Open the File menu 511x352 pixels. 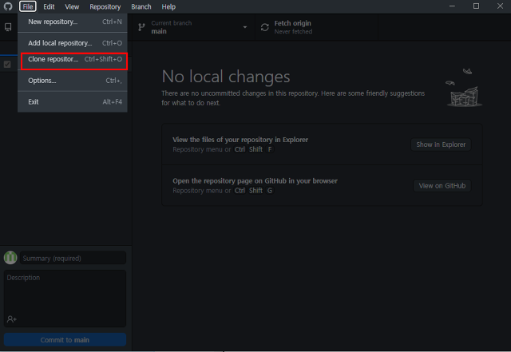pyautogui.click(x=28, y=6)
